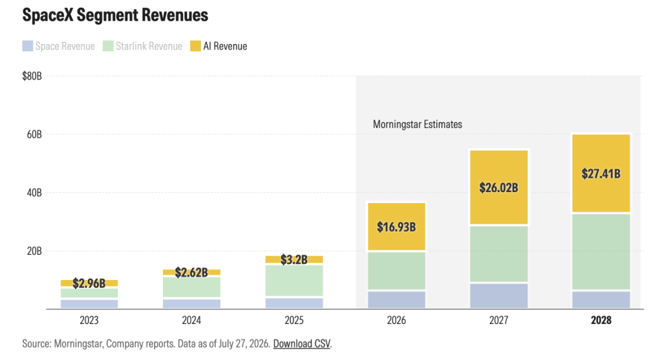Click the green Starlink Revenue legend swatch
This screenshot has height=353, width=662.
pos(108,46)
